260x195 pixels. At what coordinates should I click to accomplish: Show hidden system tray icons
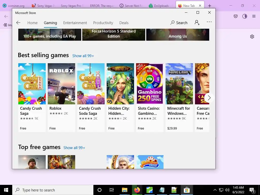pos(215,190)
